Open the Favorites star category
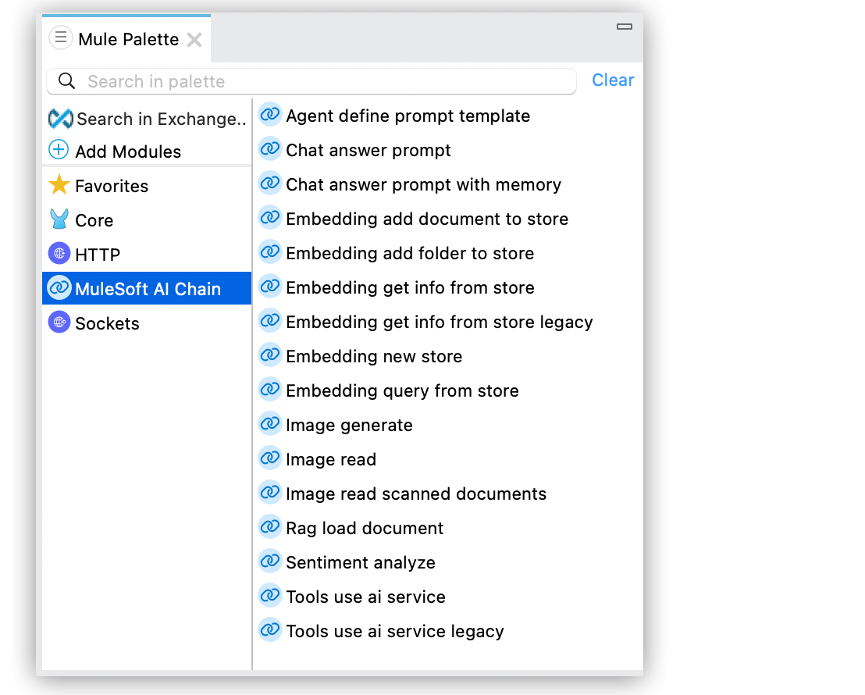 click(59, 186)
